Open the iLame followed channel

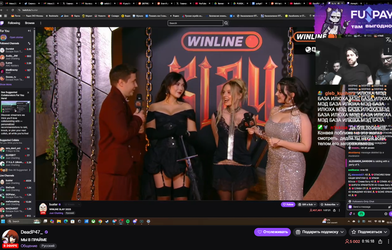point(16,64)
